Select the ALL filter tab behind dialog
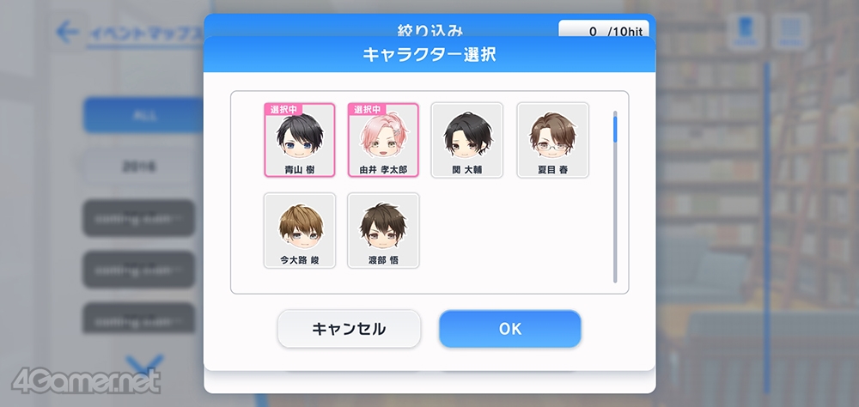 tap(143, 116)
